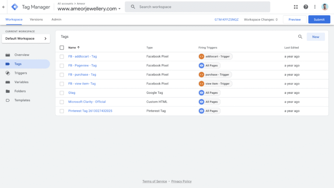Click the Tag Manager logo icon

click(15, 7)
